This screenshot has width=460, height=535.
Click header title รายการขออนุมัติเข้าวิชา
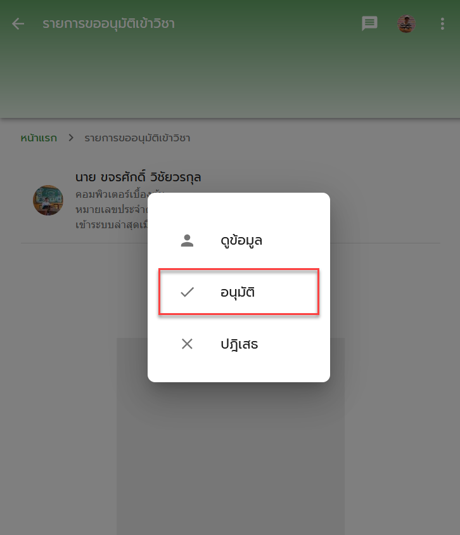point(108,24)
